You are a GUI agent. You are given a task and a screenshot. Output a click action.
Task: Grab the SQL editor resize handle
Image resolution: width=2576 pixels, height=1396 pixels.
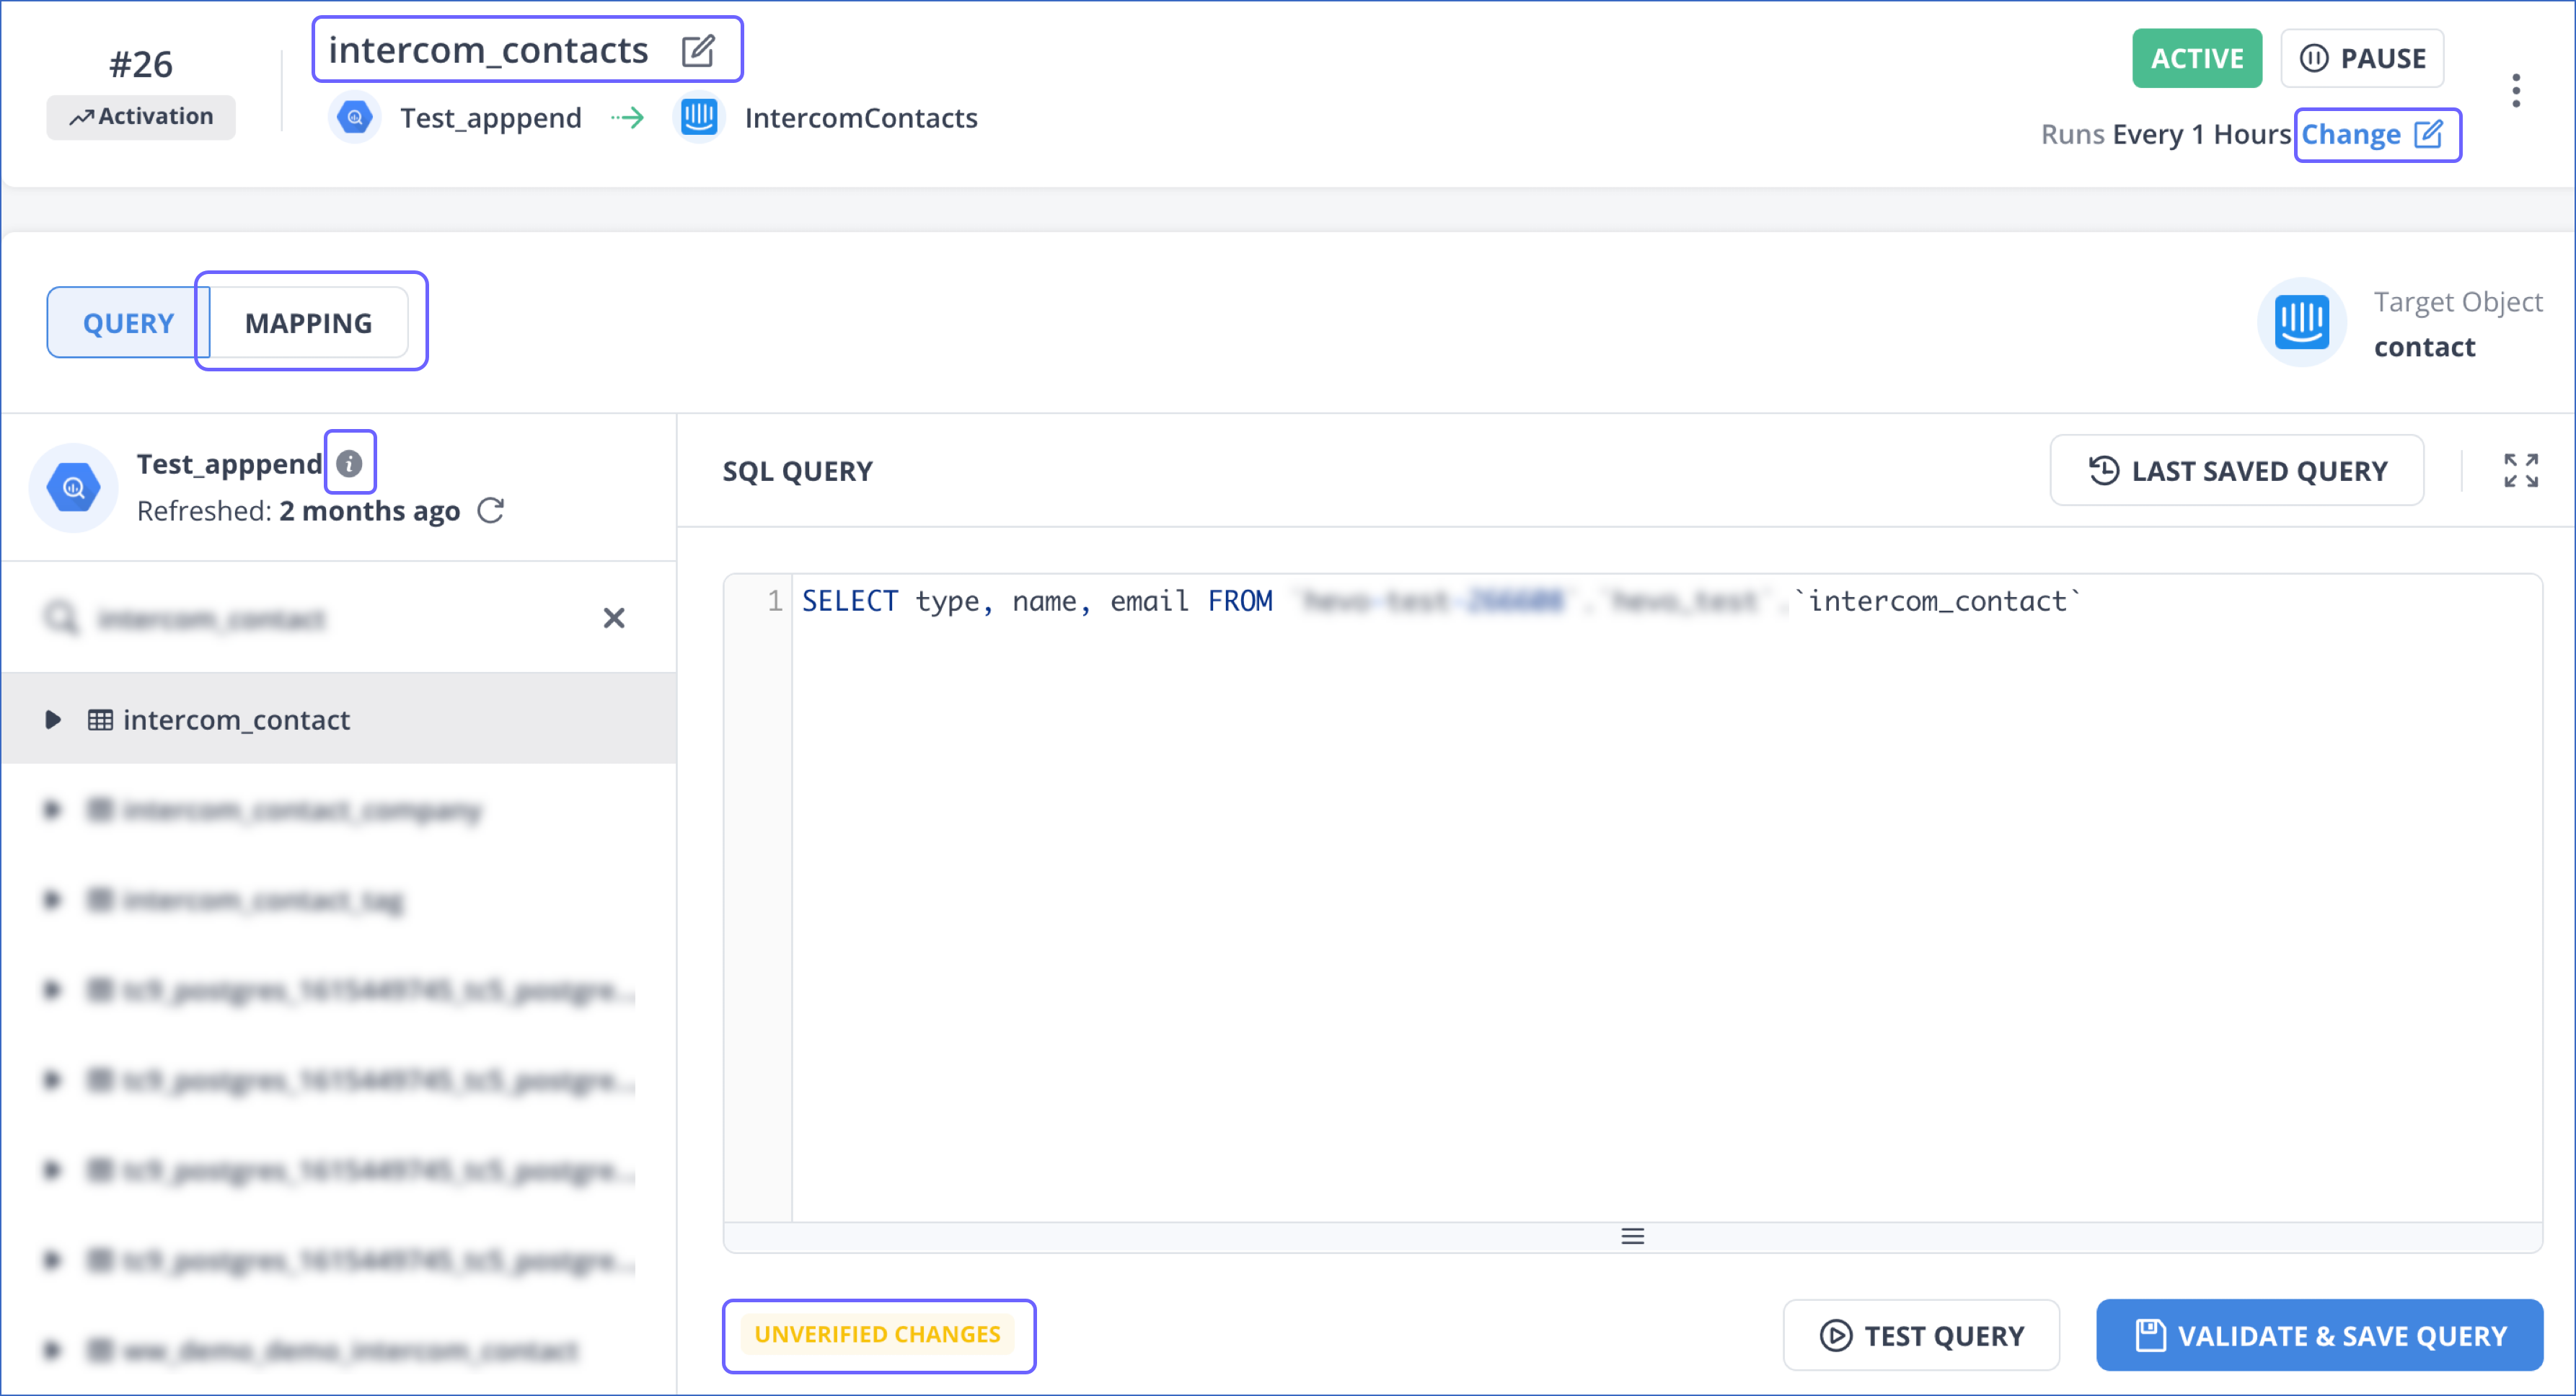coord(1632,1236)
